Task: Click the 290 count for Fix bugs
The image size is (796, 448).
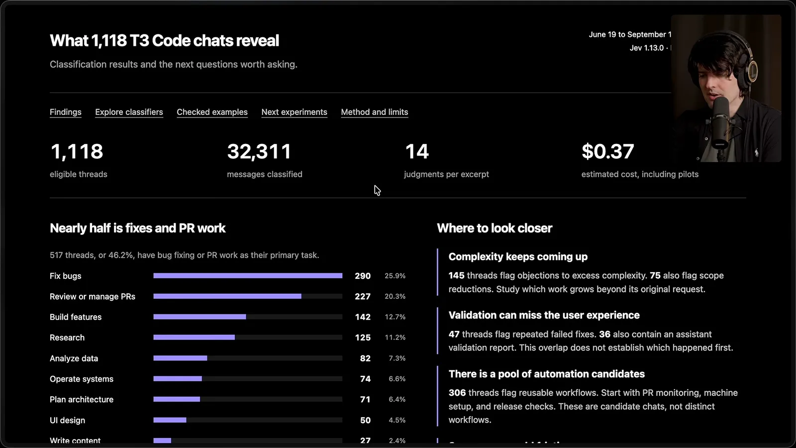Action: pyautogui.click(x=363, y=276)
